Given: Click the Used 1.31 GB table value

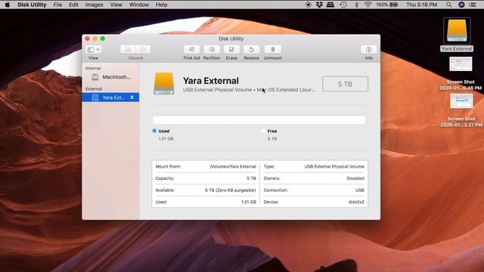Looking at the screenshot, I should [249, 202].
